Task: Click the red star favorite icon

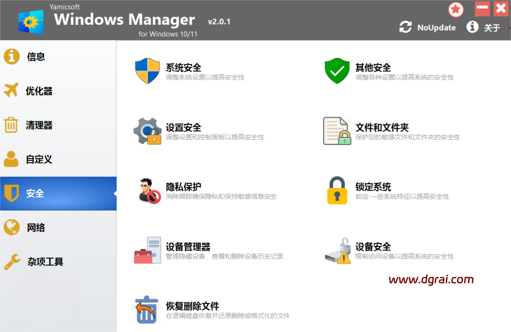Action: click(x=456, y=9)
